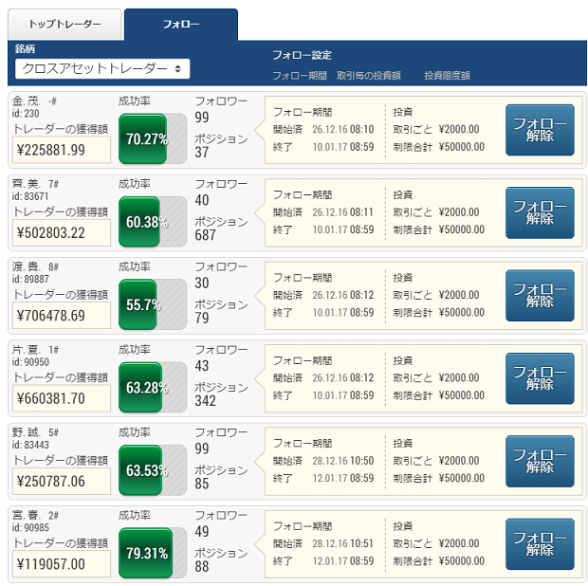Click the 79.31% success rate bar
The image size is (588, 586).
(153, 553)
